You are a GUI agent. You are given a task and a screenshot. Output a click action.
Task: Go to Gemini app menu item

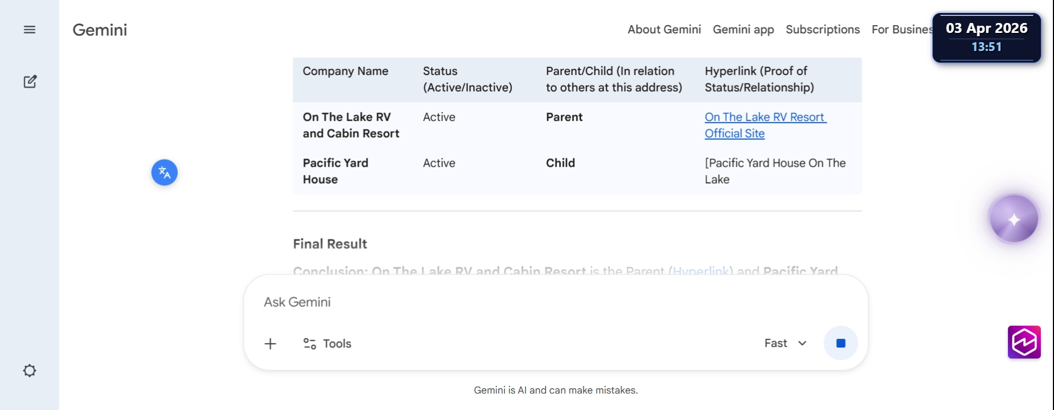(743, 30)
